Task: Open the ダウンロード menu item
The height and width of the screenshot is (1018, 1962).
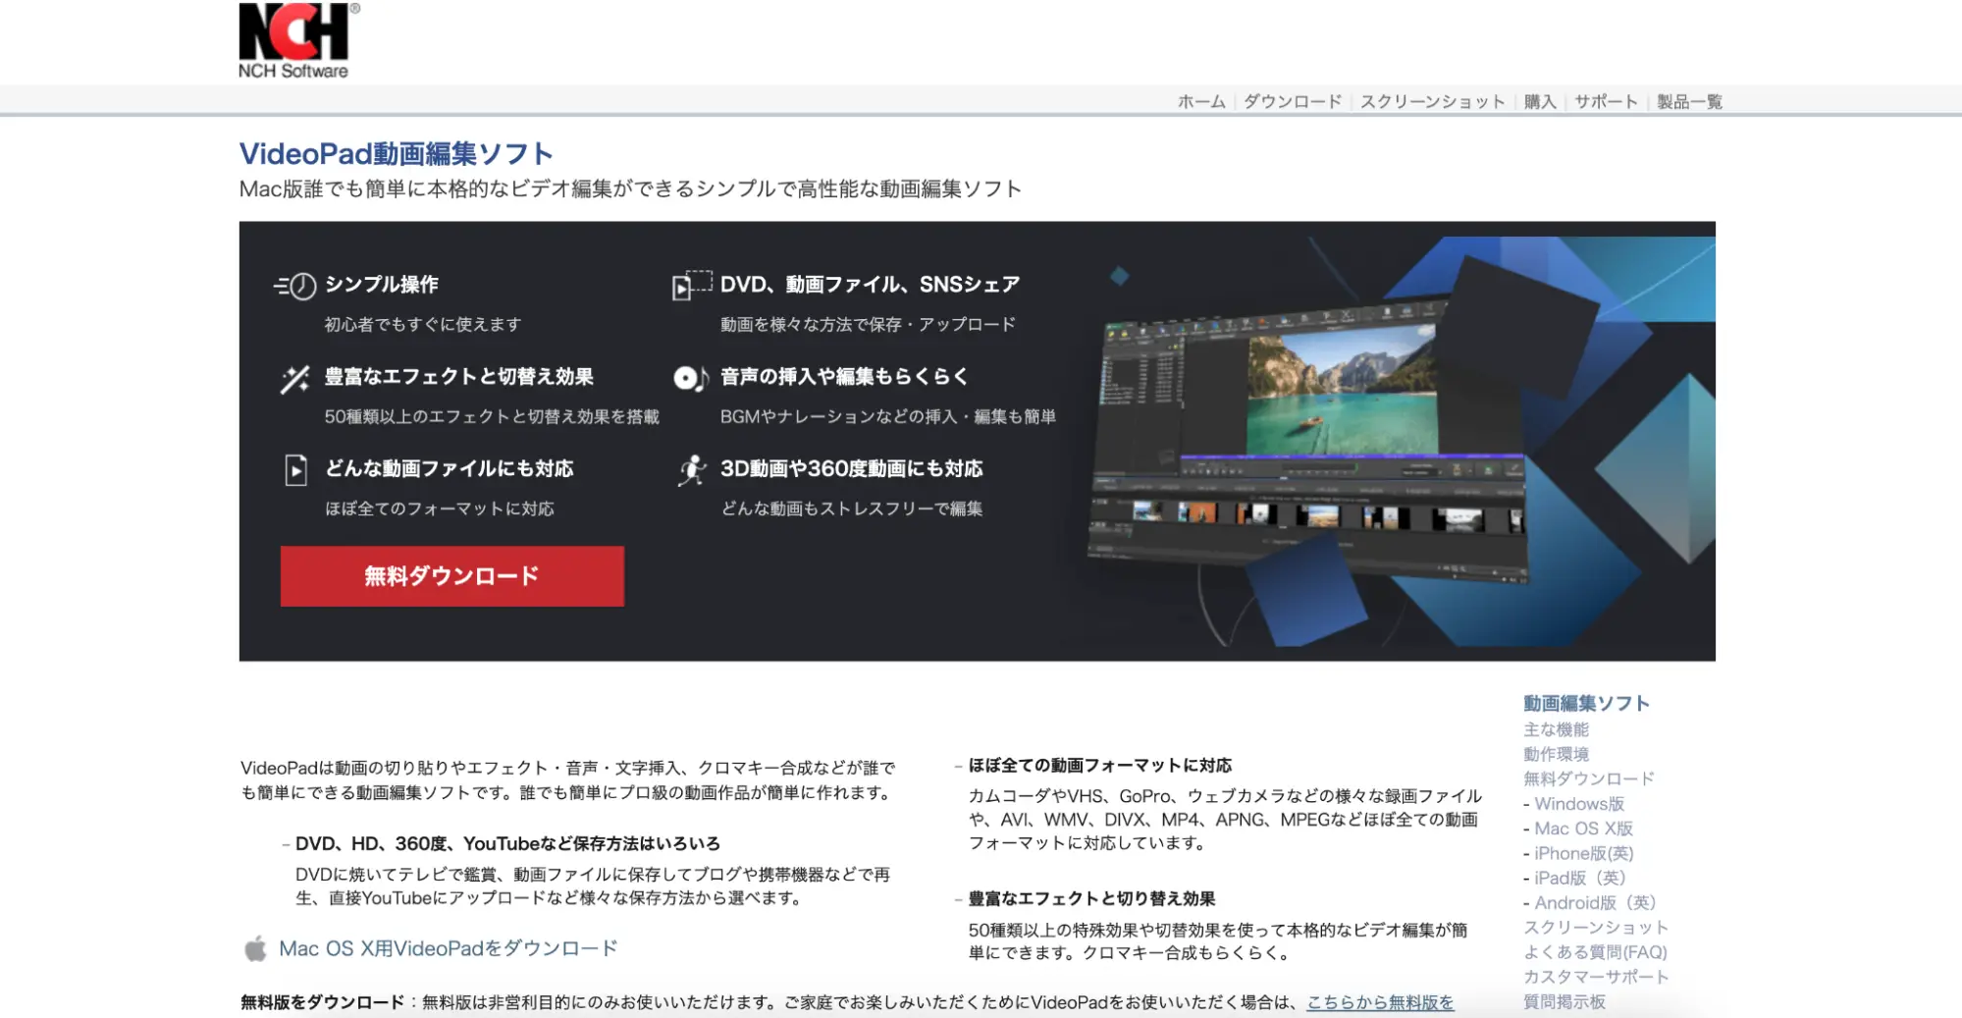Action: [1293, 101]
